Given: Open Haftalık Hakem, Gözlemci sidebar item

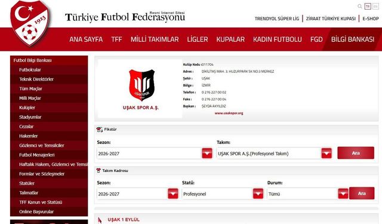Looking at the screenshot, I should click(49, 164).
